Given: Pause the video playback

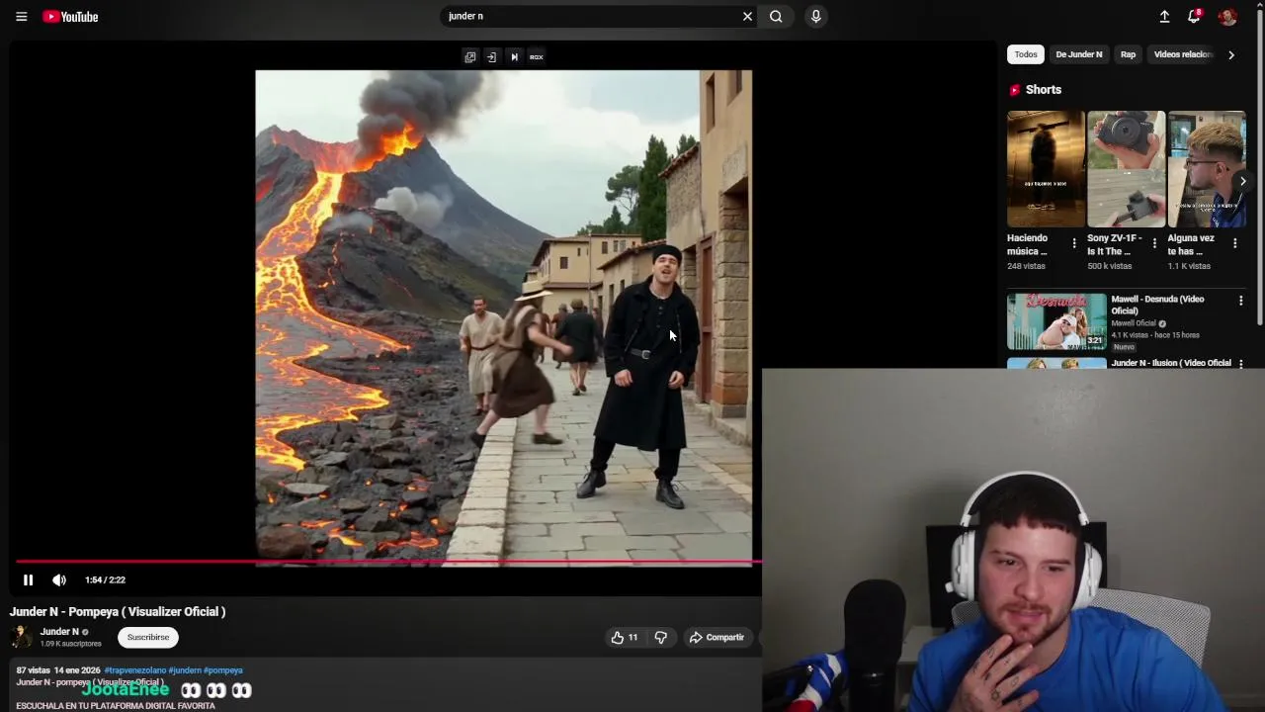Looking at the screenshot, I should pyautogui.click(x=28, y=580).
